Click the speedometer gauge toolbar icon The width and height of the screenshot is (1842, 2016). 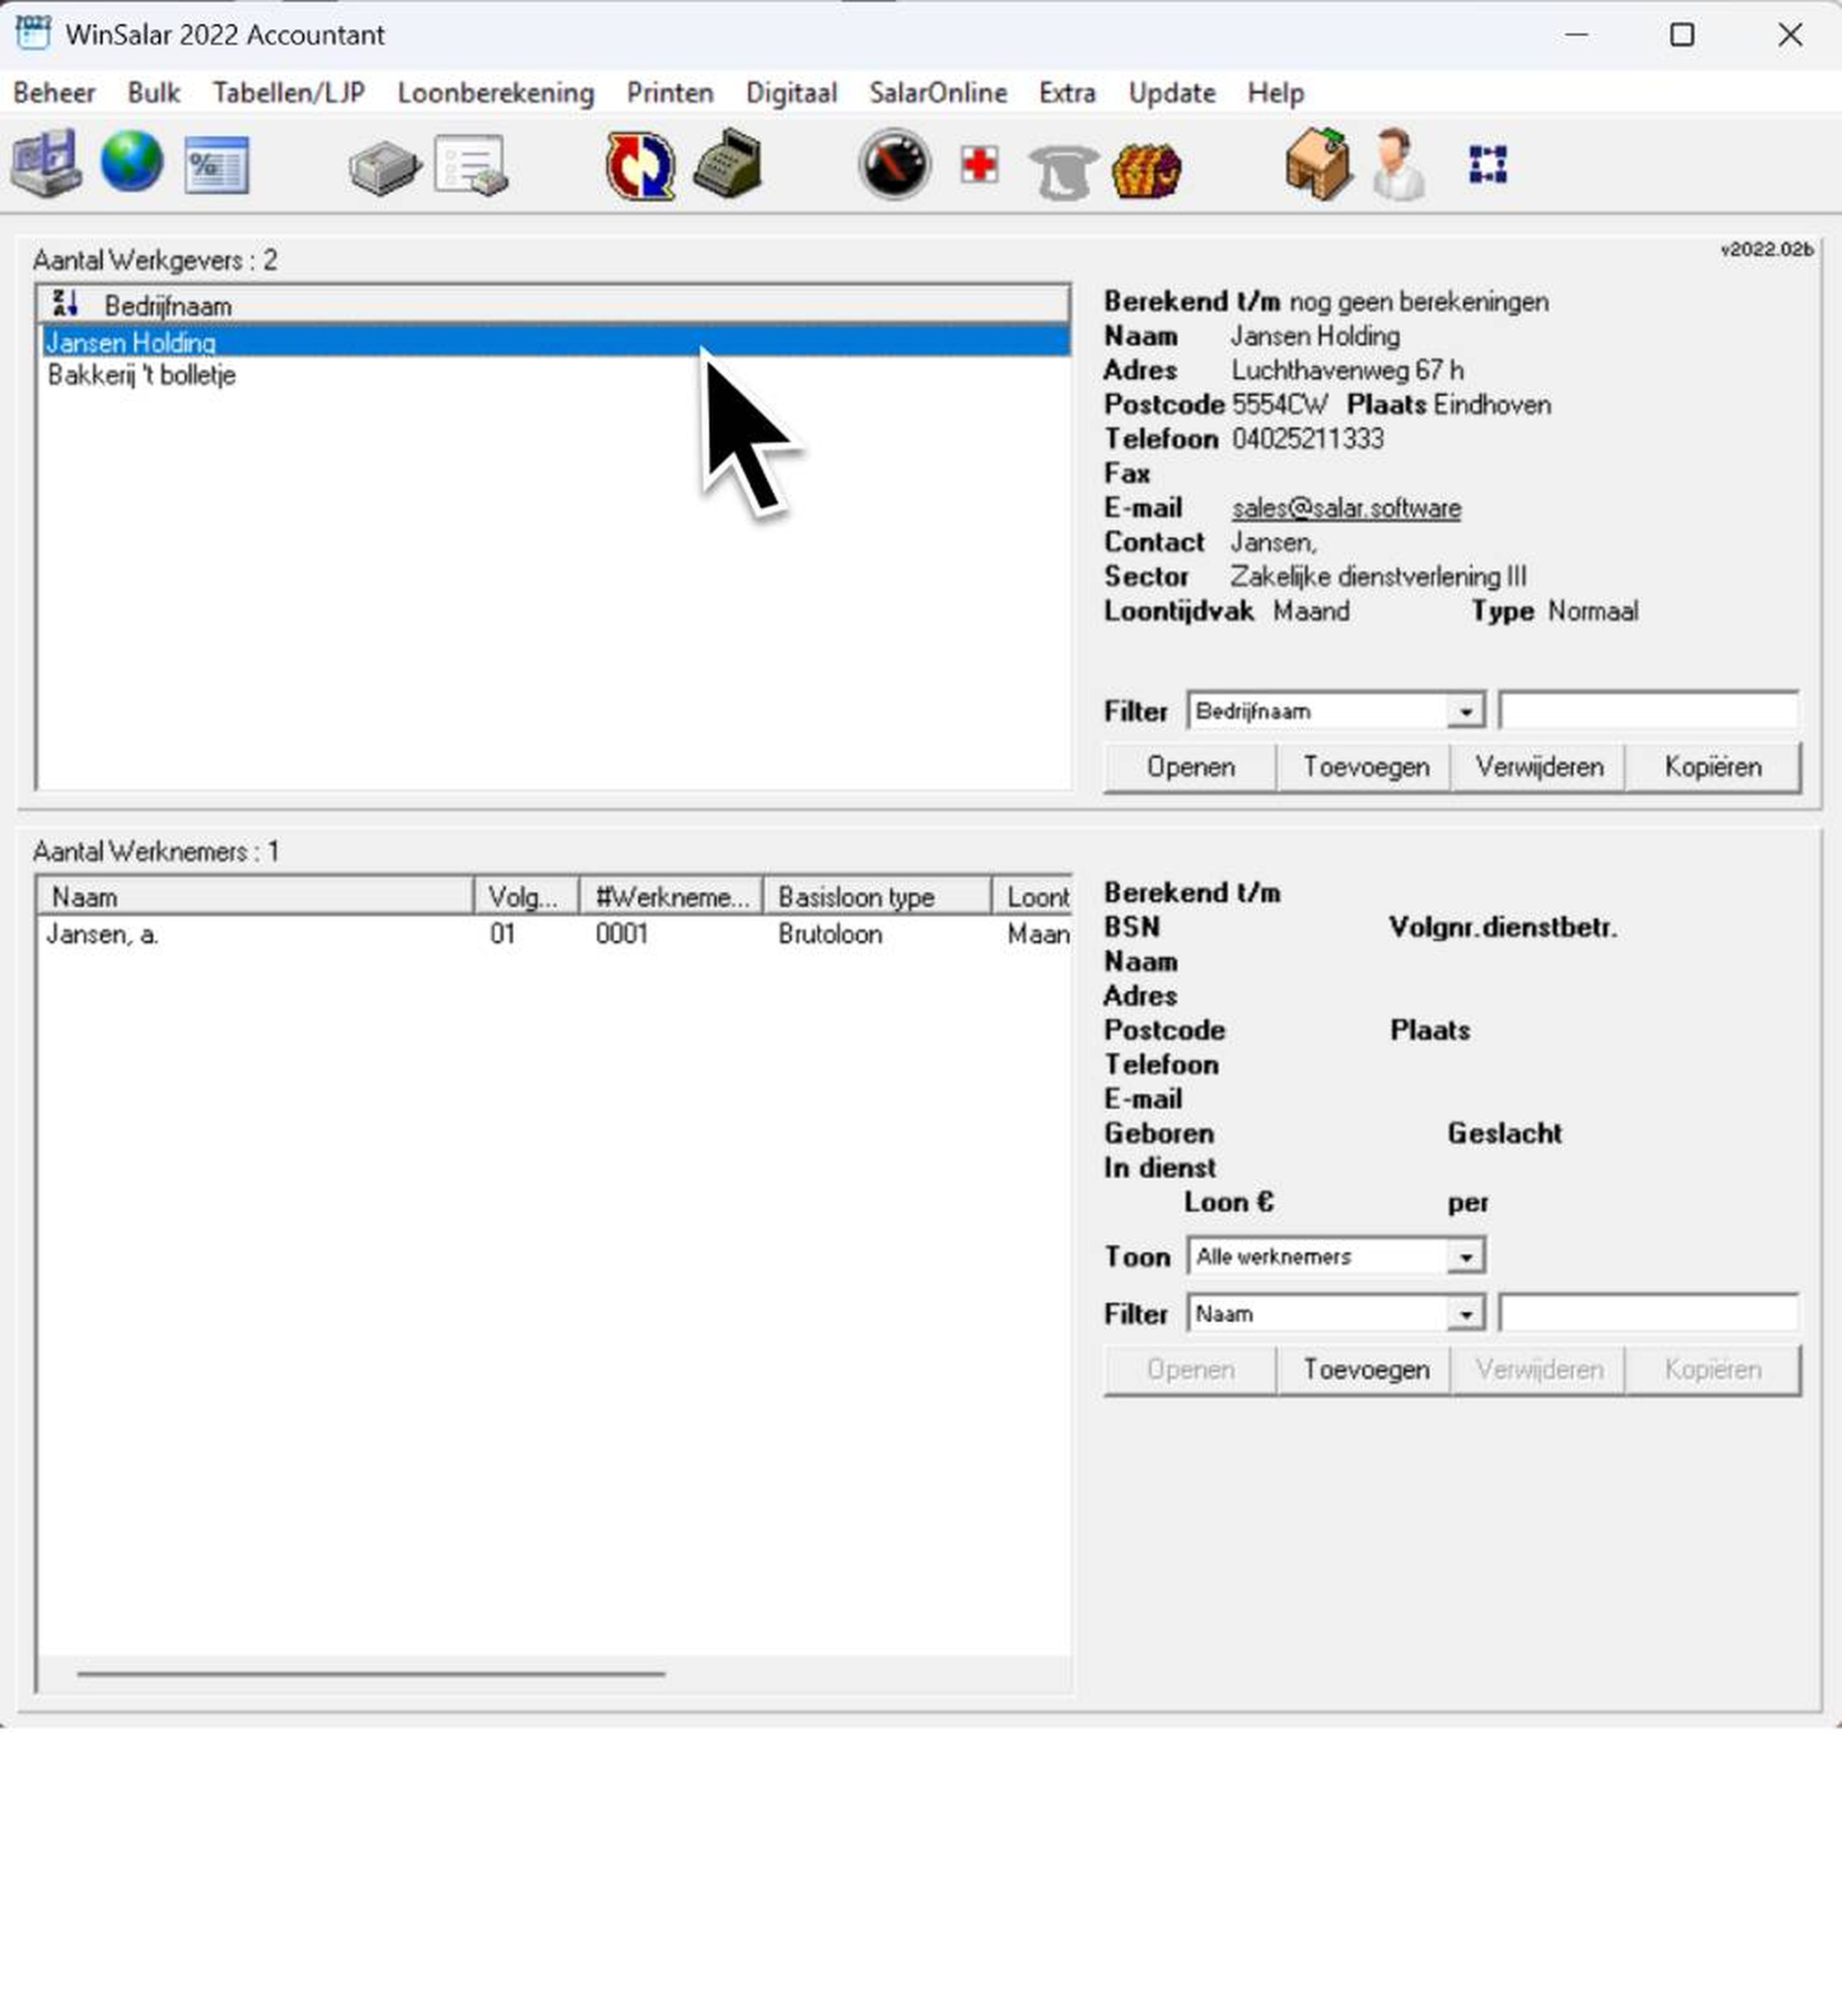click(894, 164)
